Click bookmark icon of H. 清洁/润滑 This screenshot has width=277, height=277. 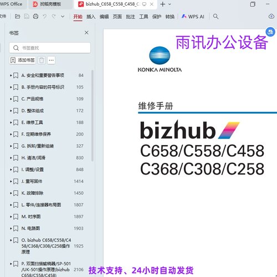pyautogui.click(x=16, y=158)
